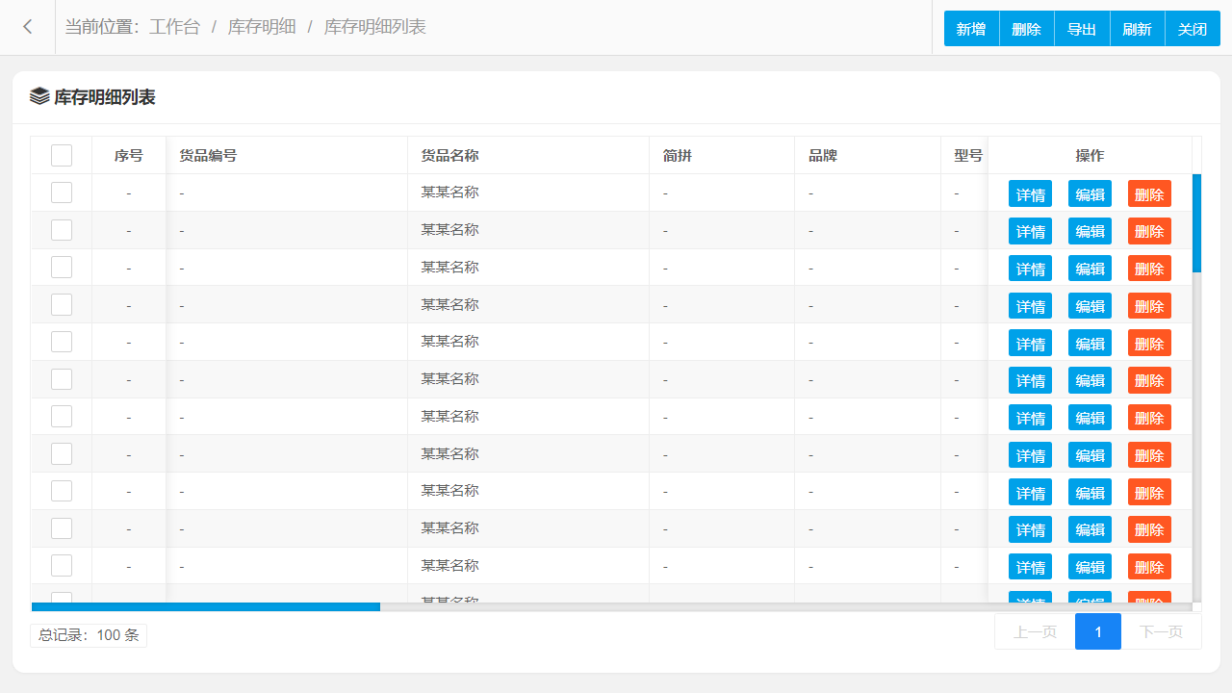Check the sixth row's checkbox
The width and height of the screenshot is (1232, 693).
(62, 379)
